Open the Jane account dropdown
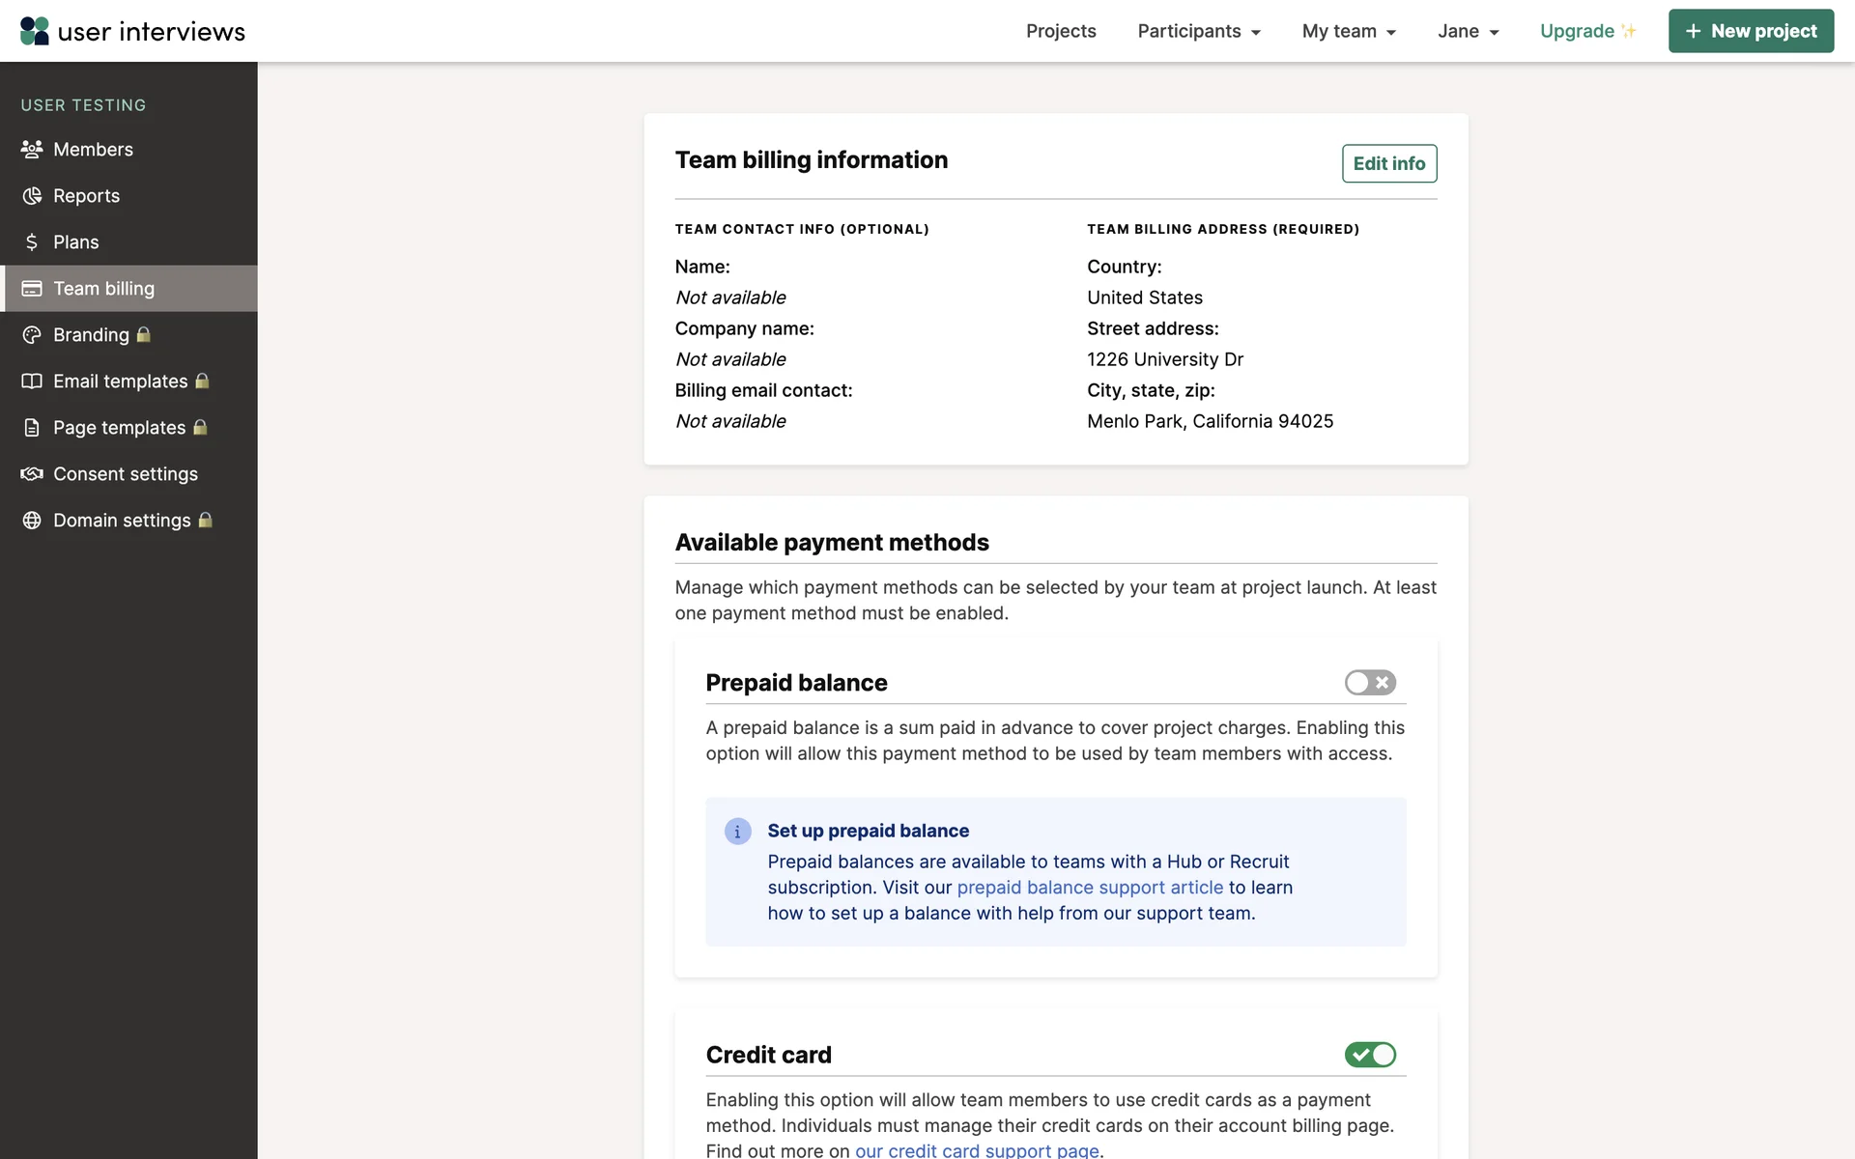This screenshot has width=1855, height=1159. pos(1468,31)
